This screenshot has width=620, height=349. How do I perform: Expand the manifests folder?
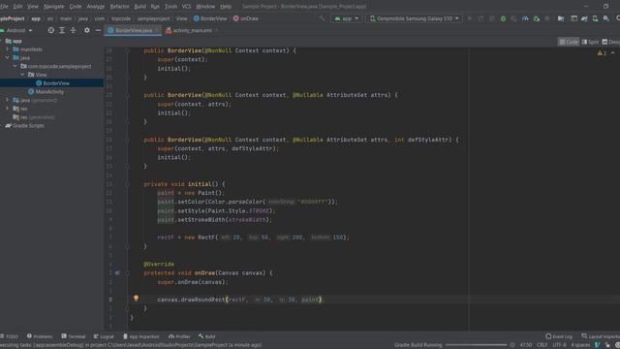(x=7, y=49)
